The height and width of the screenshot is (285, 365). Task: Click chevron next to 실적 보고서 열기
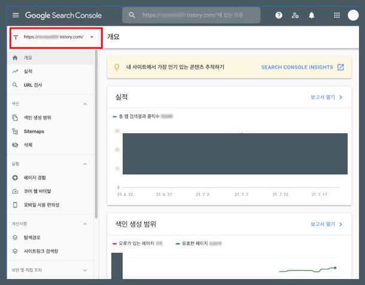click(341, 97)
